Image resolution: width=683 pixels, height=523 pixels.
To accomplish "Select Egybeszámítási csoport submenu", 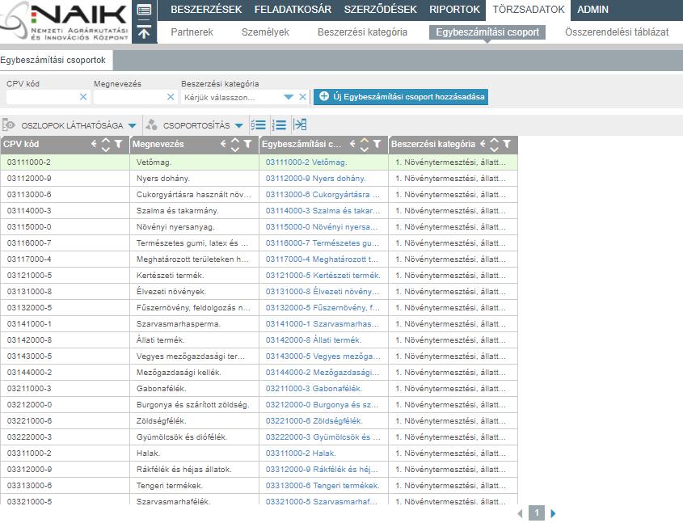I will coord(487,32).
